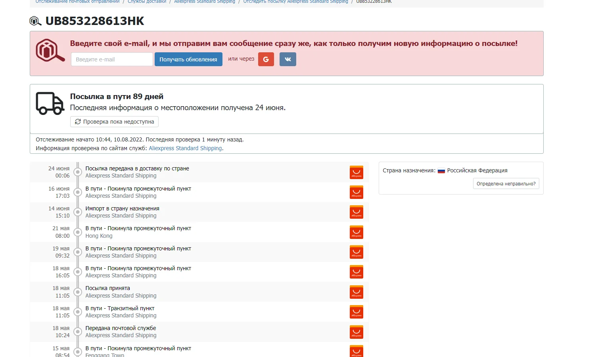
Task: Click the status Посылка передана в доставку по стране
Action: 137,168
